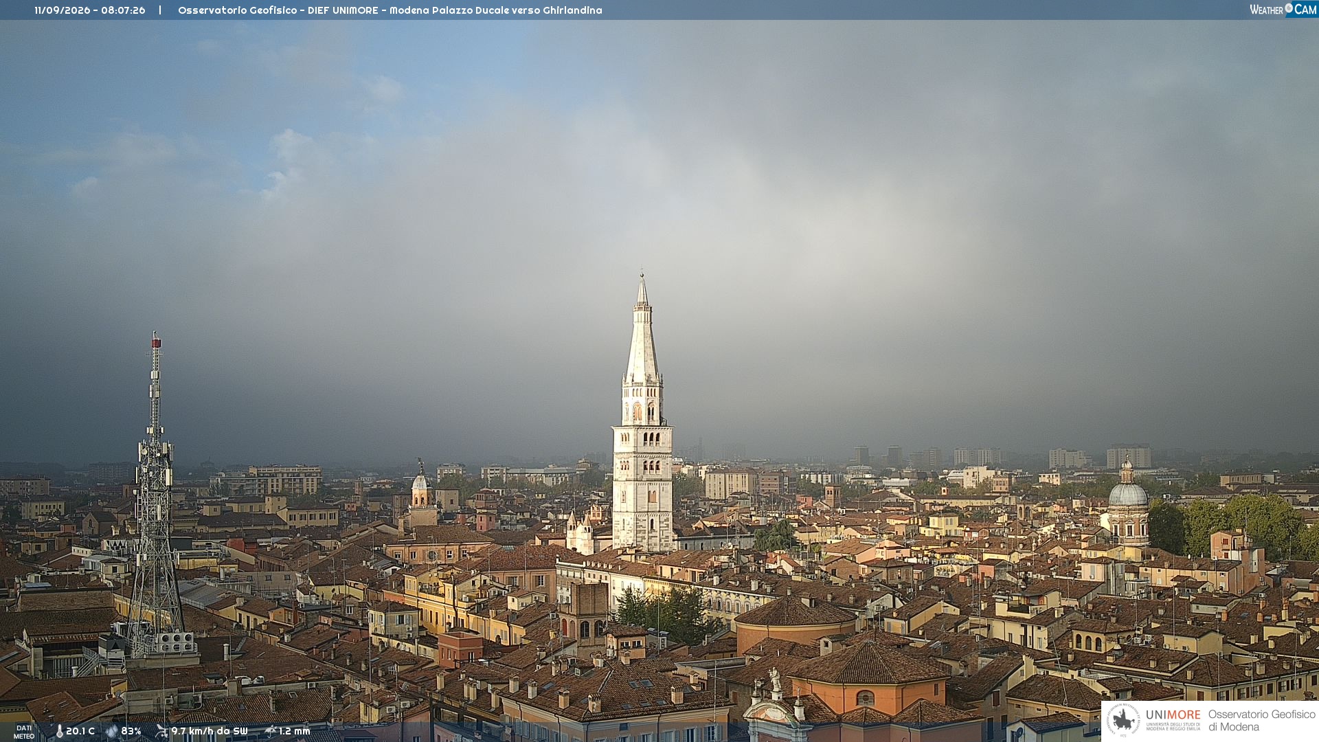Click the small statue-topped bell turret
Image resolution: width=1319 pixels, height=742 pixels.
coord(421,491)
